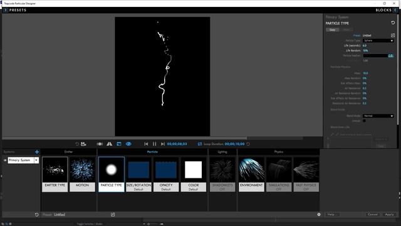Image resolution: width=401 pixels, height=226 pixels.
Task: Open the Simulations block
Action: (x=279, y=175)
